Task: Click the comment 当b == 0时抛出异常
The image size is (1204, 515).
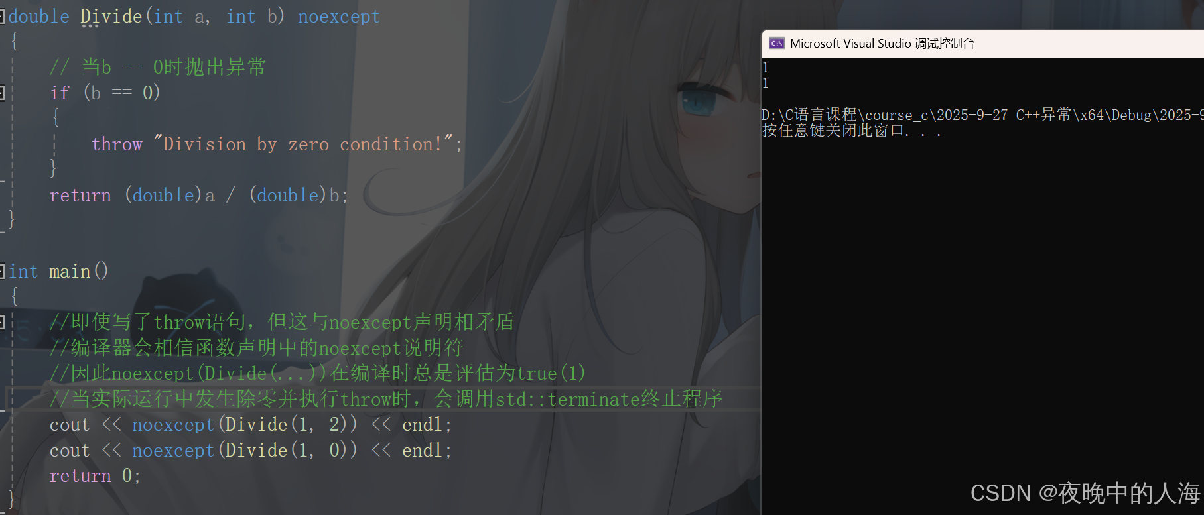Action: pyautogui.click(x=158, y=67)
